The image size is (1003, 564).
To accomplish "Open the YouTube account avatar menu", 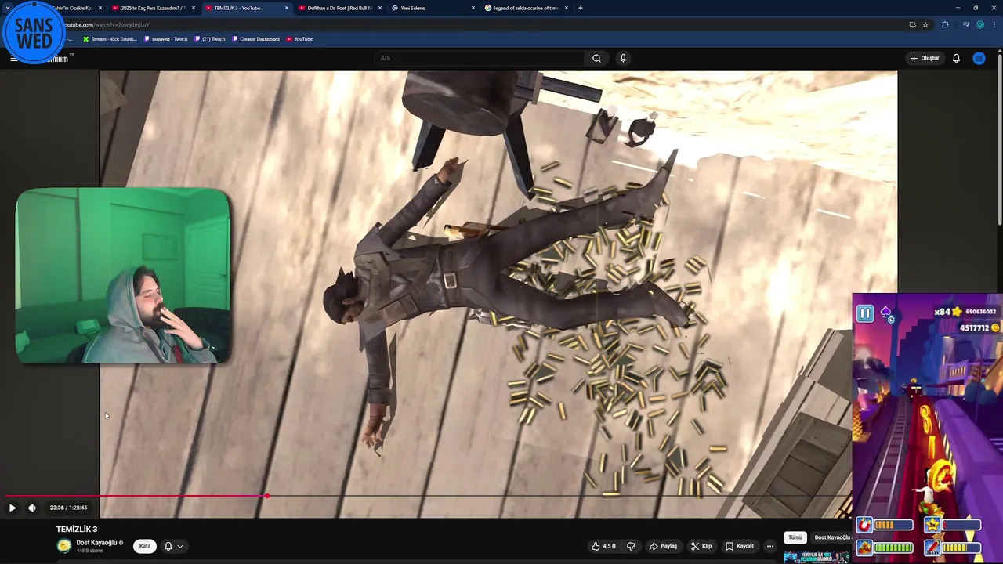I will pos(979,58).
